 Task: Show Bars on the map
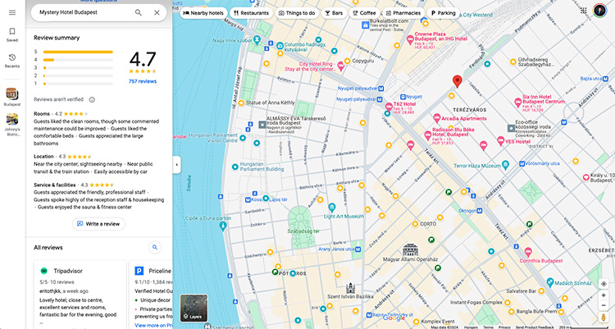click(x=334, y=13)
